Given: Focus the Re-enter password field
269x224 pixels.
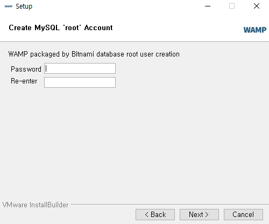Looking at the screenshot, I should coord(80,82).
